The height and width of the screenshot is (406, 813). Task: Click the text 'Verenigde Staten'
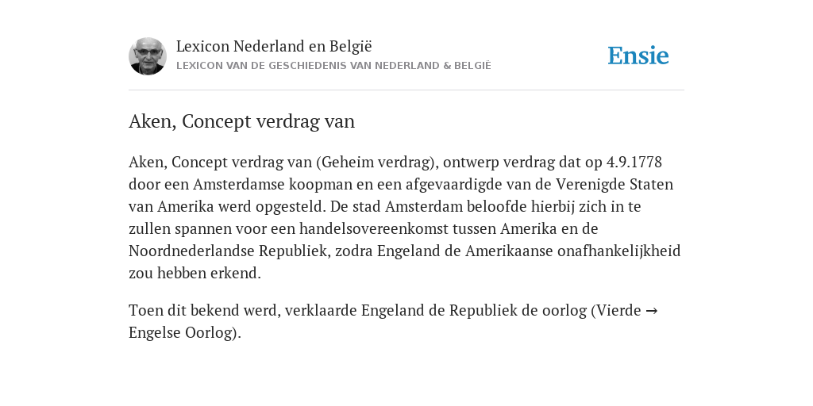point(615,184)
